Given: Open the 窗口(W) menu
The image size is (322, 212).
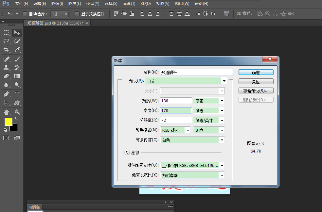Looking at the screenshot, I should coord(182,4).
